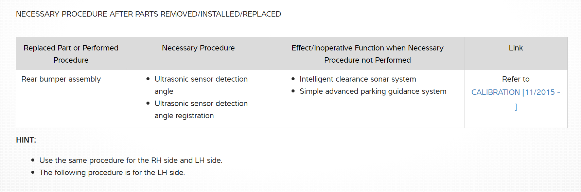Image resolution: width=581 pixels, height=192 pixels.
Task: Select 'The following procedure is for the LH side' text
Action: (112, 173)
